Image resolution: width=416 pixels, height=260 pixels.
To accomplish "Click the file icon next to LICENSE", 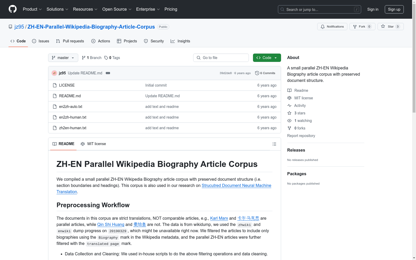I will [55, 85].
